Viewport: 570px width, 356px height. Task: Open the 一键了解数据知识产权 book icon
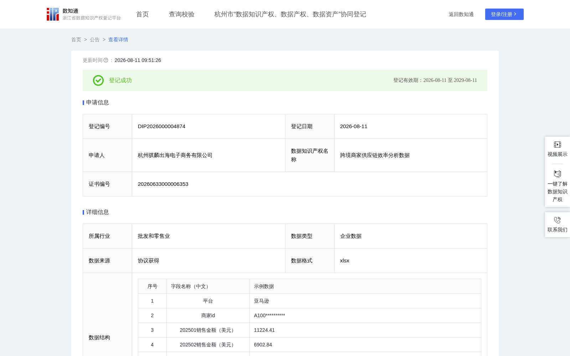pyautogui.click(x=558, y=174)
